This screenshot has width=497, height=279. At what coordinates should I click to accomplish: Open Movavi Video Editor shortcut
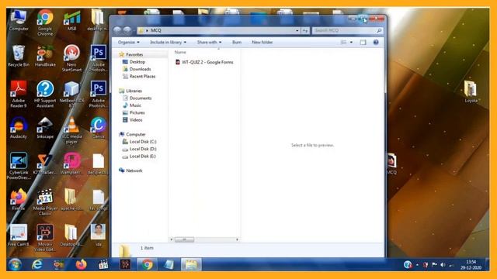point(45,238)
